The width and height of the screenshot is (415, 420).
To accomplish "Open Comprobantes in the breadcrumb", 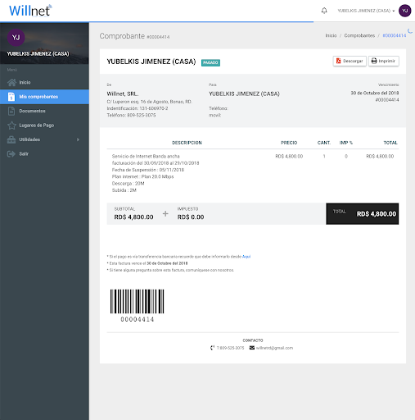I will (x=359, y=35).
